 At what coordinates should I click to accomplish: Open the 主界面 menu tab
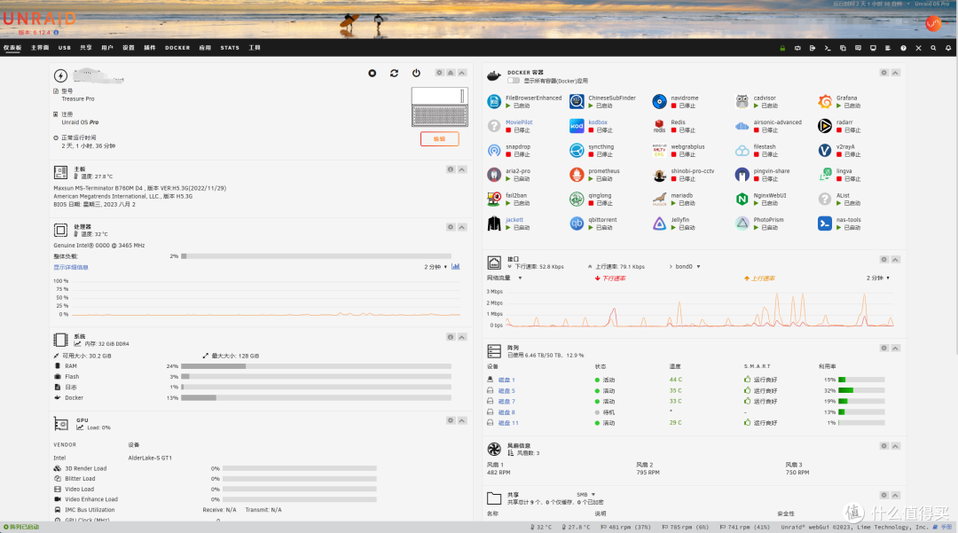[x=40, y=48]
